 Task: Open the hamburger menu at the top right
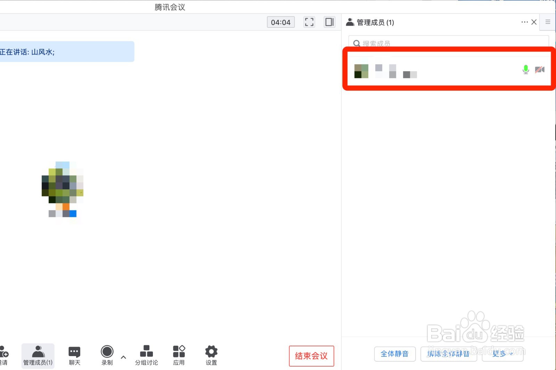pos(548,22)
